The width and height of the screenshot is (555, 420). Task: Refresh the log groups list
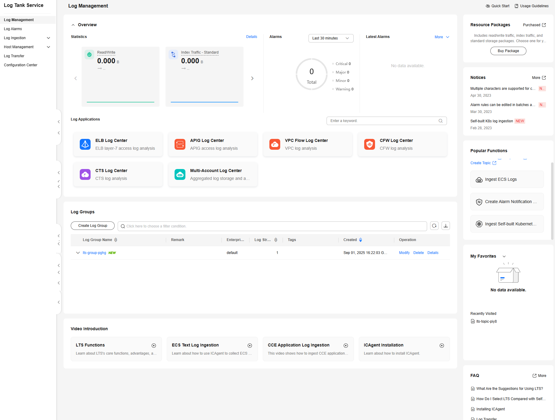(434, 226)
